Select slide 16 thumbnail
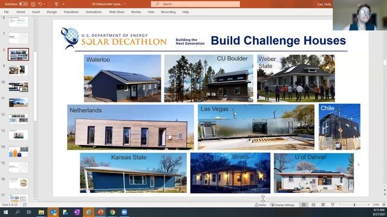 [x=18, y=183]
